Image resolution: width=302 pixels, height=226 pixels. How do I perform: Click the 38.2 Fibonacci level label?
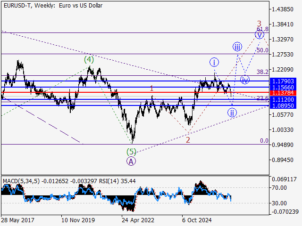(x=262, y=72)
